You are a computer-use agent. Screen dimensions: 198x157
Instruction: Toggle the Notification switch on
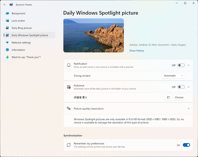pyautogui.click(x=181, y=65)
